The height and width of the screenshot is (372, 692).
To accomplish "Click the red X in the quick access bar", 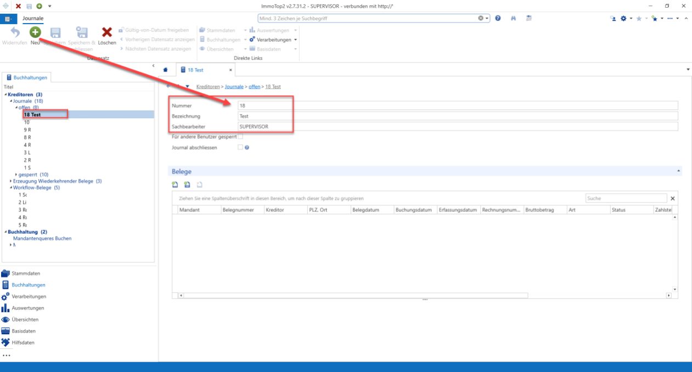I will click(x=18, y=5).
